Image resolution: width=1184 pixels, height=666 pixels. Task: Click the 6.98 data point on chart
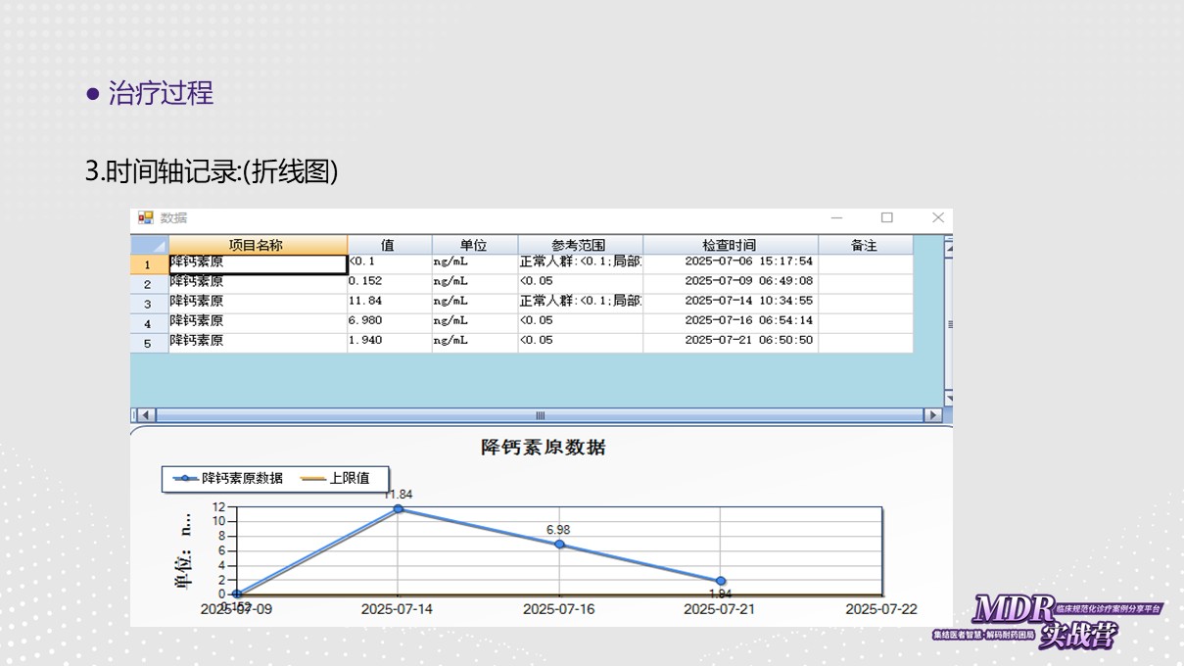559,544
